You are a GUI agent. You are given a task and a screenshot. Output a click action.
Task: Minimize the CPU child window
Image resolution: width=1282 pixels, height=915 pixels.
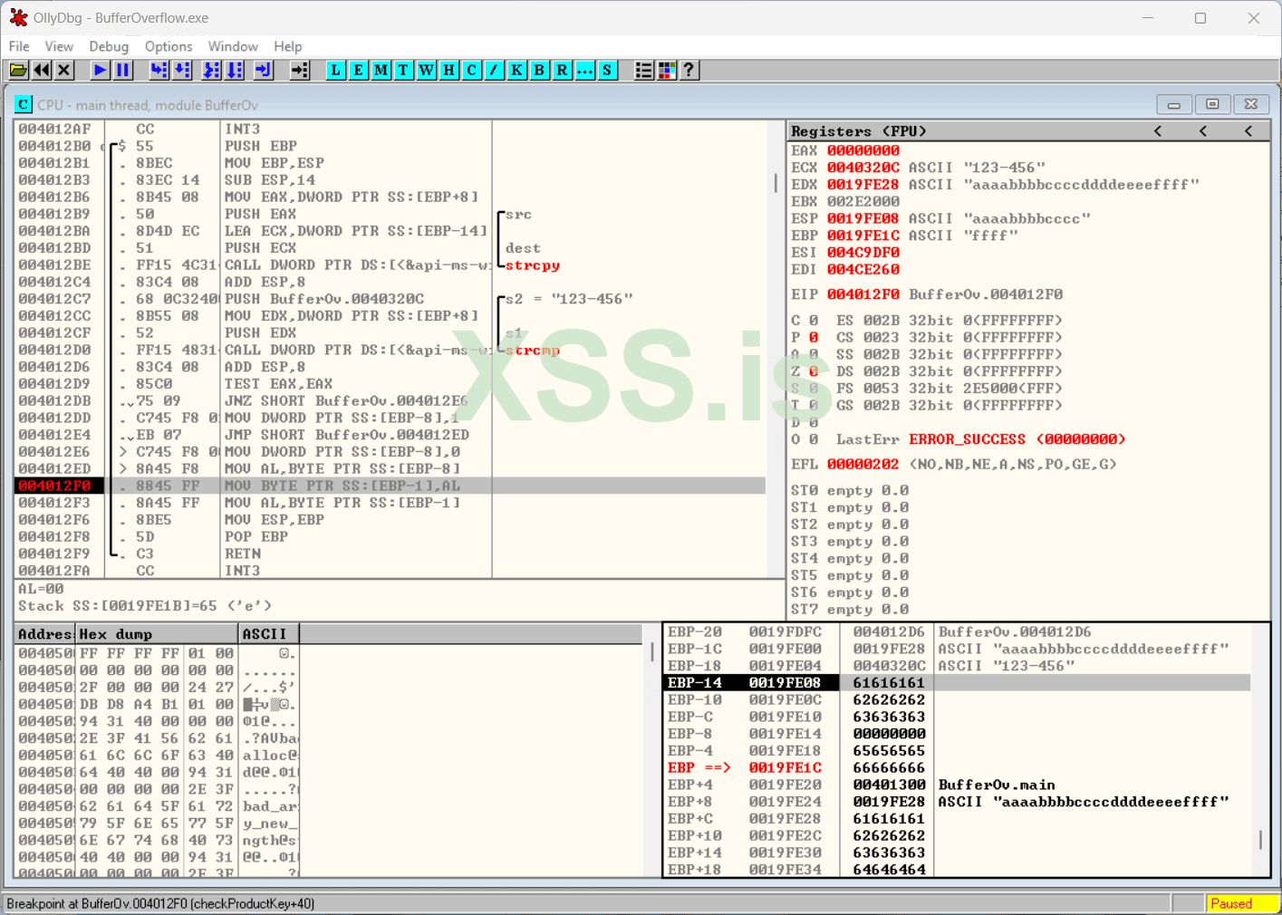click(1173, 104)
